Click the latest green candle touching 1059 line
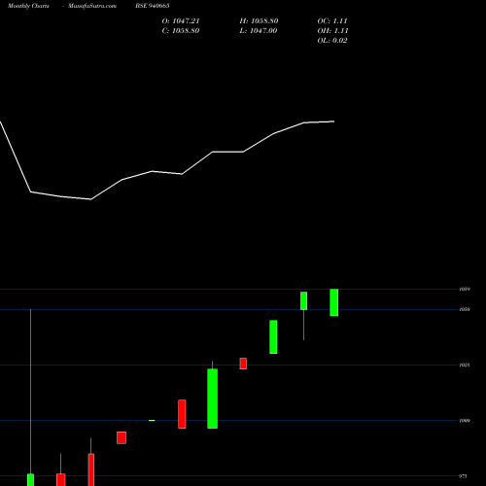Viewport: 486px width, 486px height. [x=334, y=302]
